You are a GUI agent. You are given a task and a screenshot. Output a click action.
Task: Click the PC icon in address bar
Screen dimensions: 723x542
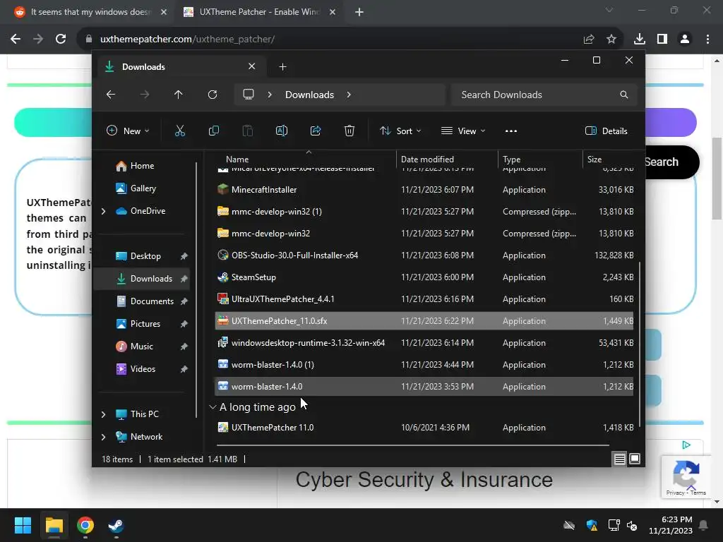point(249,95)
